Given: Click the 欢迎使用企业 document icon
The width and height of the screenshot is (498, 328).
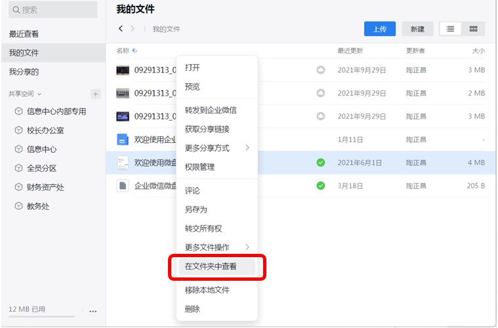Looking at the screenshot, I should [x=123, y=139].
